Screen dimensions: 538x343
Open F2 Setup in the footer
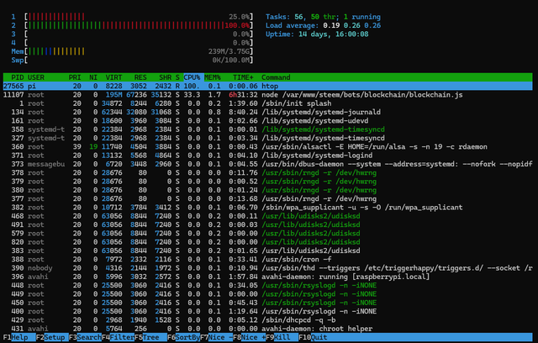(52, 337)
